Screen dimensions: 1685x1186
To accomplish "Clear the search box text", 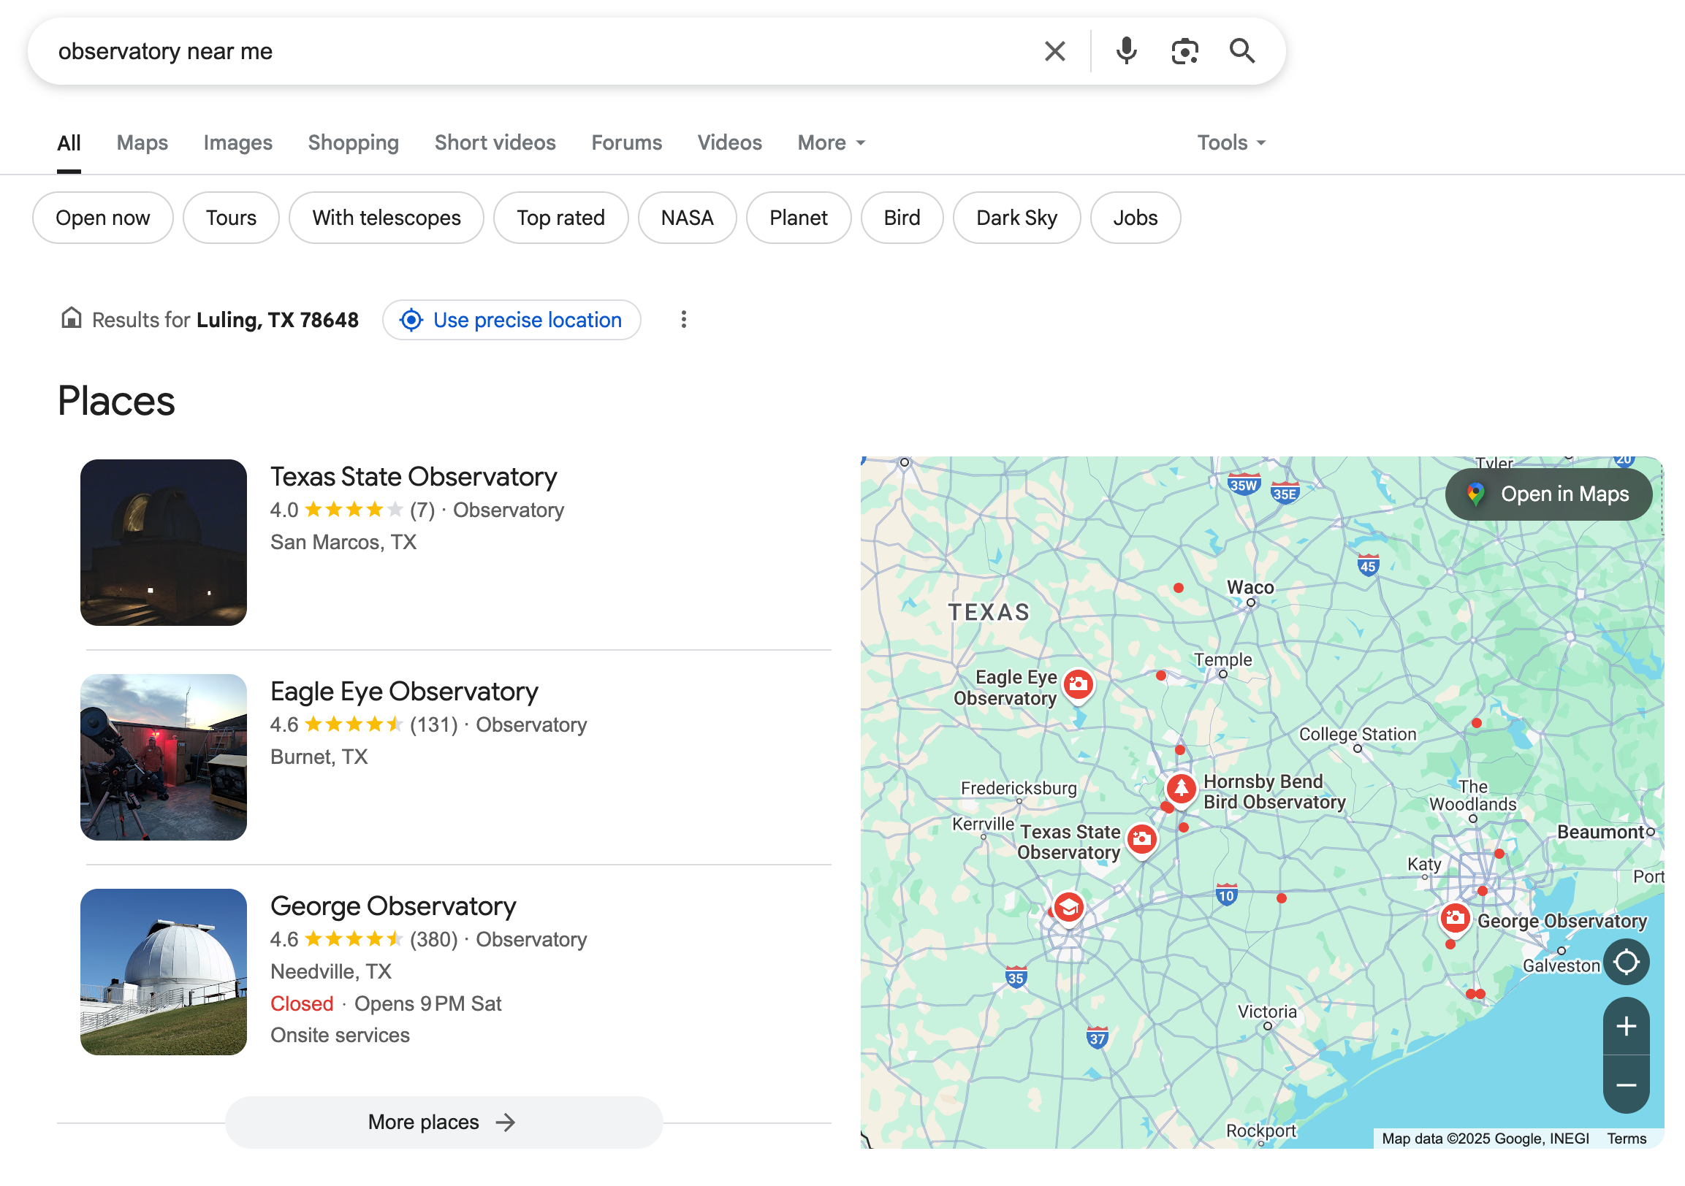I will [x=1054, y=51].
